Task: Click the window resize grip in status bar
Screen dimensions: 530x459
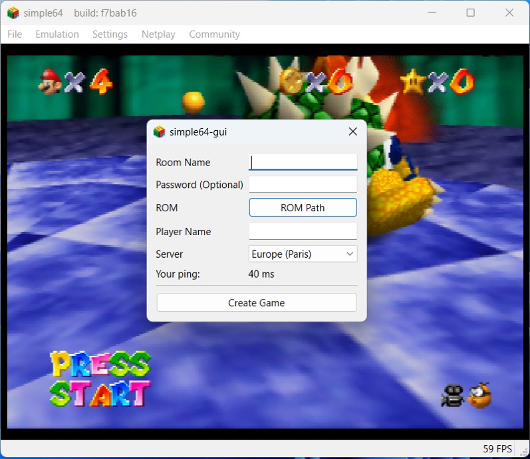Action: [x=523, y=452]
